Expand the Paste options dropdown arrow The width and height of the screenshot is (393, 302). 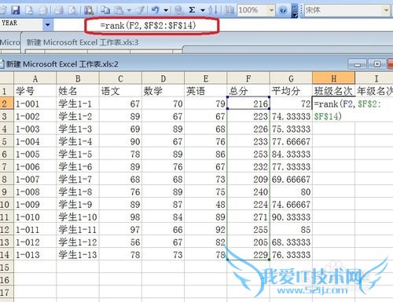click(x=129, y=10)
